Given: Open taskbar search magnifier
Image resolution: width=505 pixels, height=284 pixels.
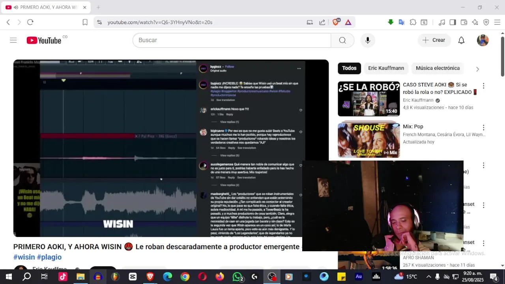Looking at the screenshot, I should pyautogui.click(x=27, y=277).
